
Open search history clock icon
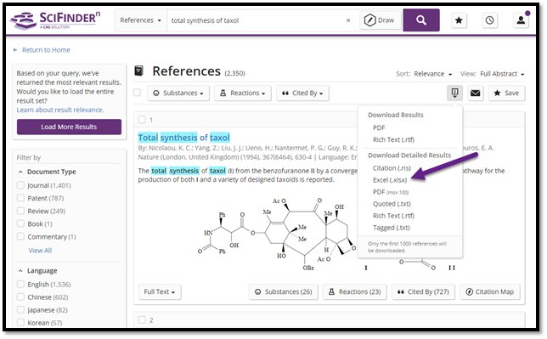[x=489, y=20]
